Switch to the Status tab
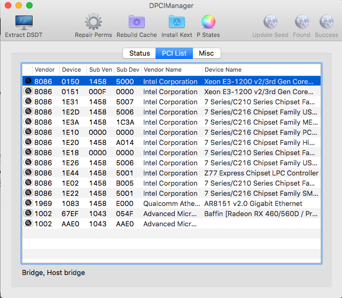342x298 pixels. click(139, 54)
